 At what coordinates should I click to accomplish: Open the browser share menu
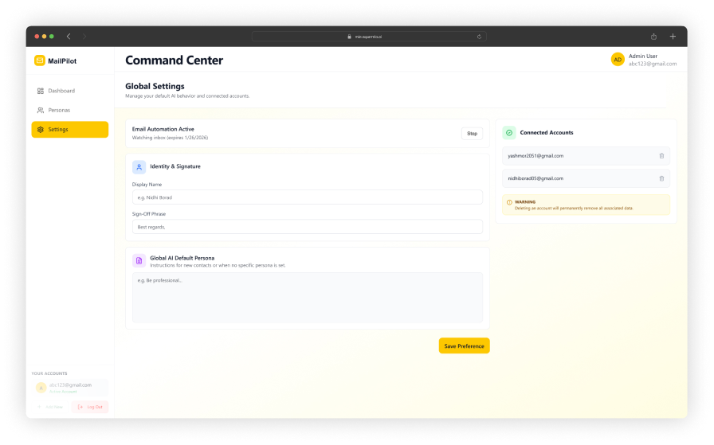pos(653,37)
